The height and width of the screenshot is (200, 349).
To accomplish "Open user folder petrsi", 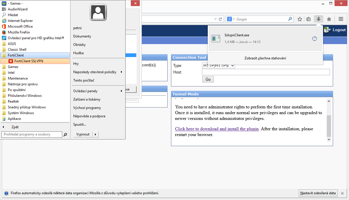I will click(x=78, y=28).
